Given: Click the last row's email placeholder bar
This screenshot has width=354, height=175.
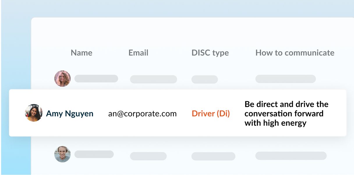Looking at the screenshot, I should 148,156.
